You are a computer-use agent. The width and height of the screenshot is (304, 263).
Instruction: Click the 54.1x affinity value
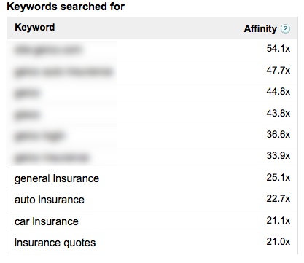278,49
